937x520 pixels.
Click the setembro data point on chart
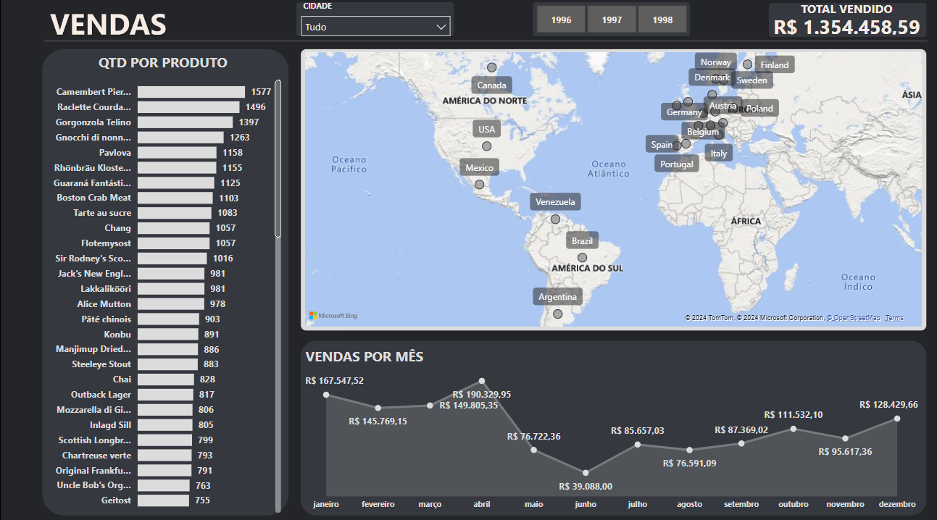pos(741,443)
